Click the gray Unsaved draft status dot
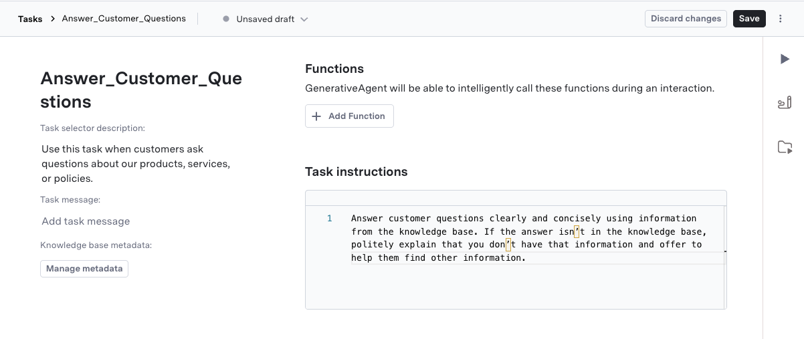Screen dimensions: 804x339 click(226, 19)
